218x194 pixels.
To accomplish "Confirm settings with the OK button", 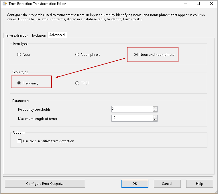I will [x=135, y=184].
